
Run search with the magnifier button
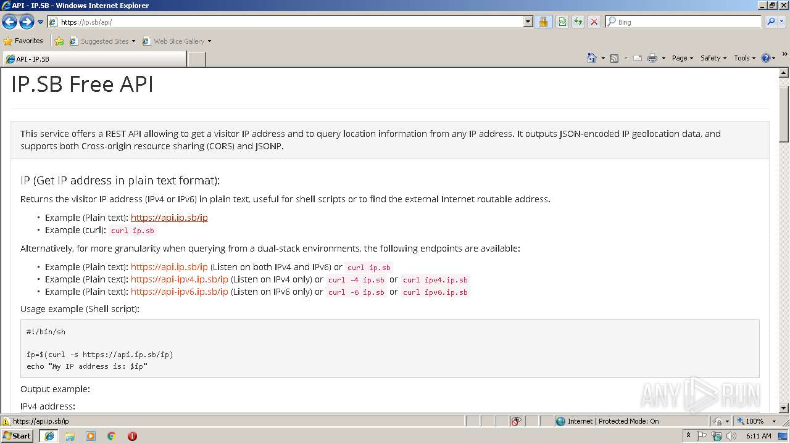click(770, 22)
